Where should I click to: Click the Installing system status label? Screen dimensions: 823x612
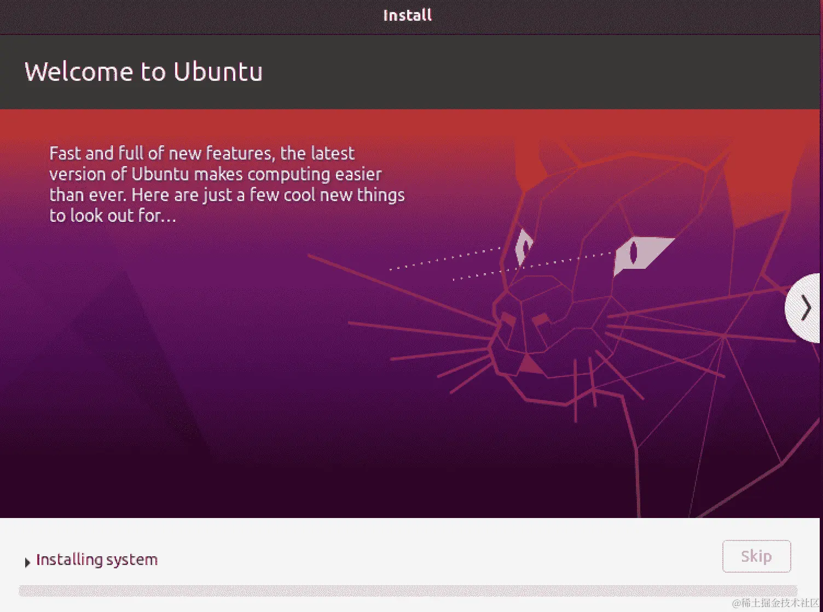97,560
